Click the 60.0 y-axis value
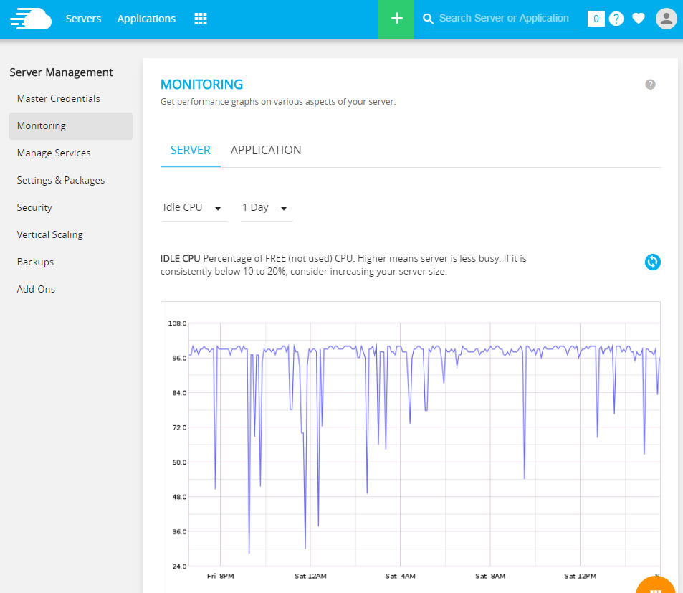This screenshot has width=683, height=593. point(179,462)
